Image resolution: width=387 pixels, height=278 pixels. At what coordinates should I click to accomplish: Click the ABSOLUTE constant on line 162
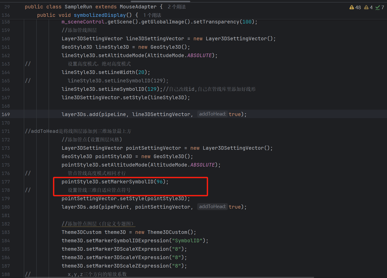(199, 56)
